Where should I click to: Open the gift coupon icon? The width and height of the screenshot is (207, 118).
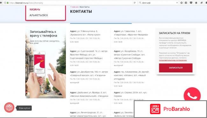pyautogui.click(x=9, y=108)
